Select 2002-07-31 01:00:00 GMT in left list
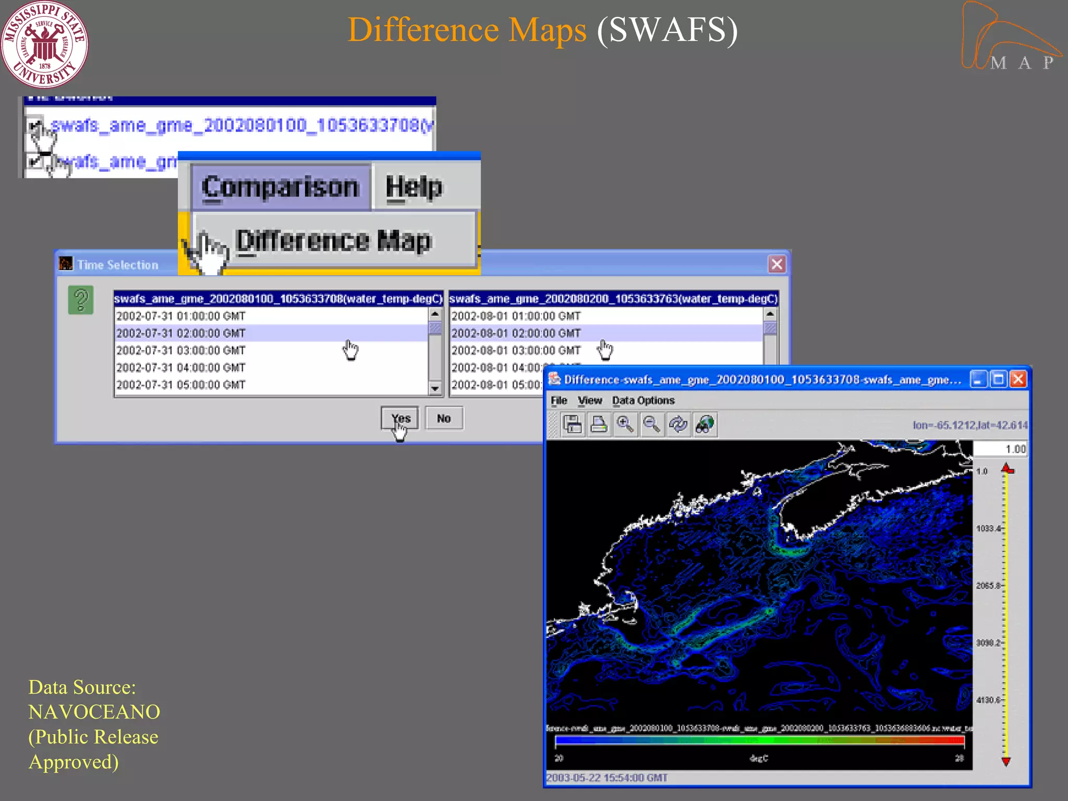This screenshot has height=801, width=1068. point(271,316)
